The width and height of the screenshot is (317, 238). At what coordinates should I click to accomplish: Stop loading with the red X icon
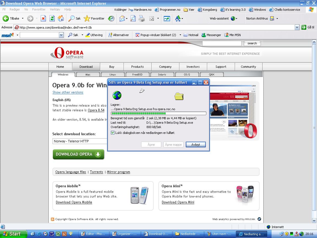click(x=43, y=18)
